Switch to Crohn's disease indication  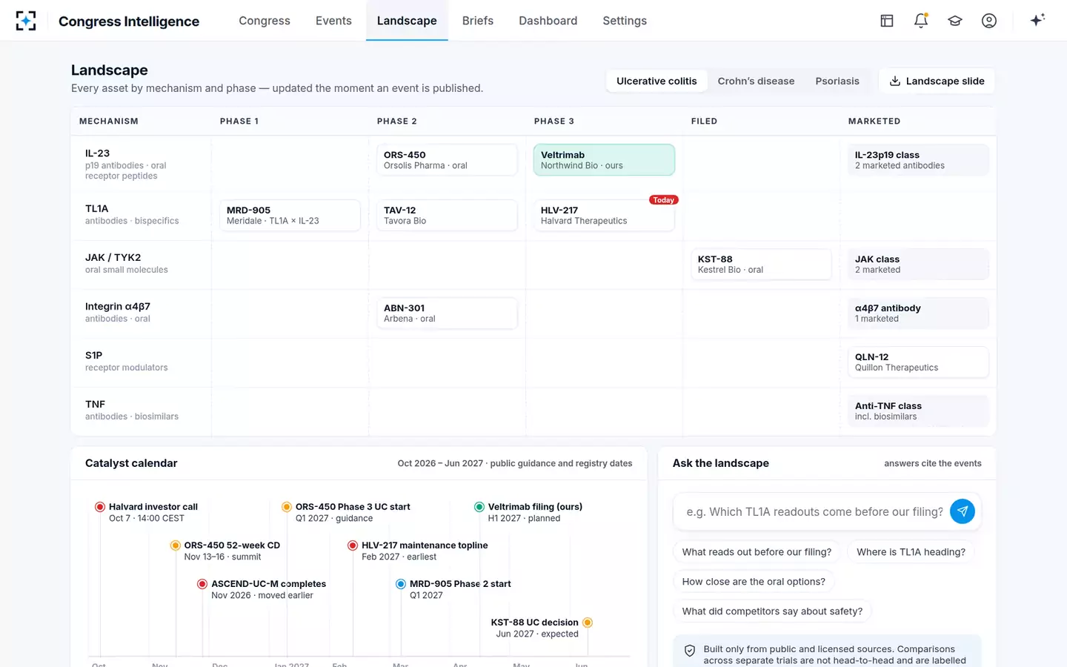[x=756, y=81]
